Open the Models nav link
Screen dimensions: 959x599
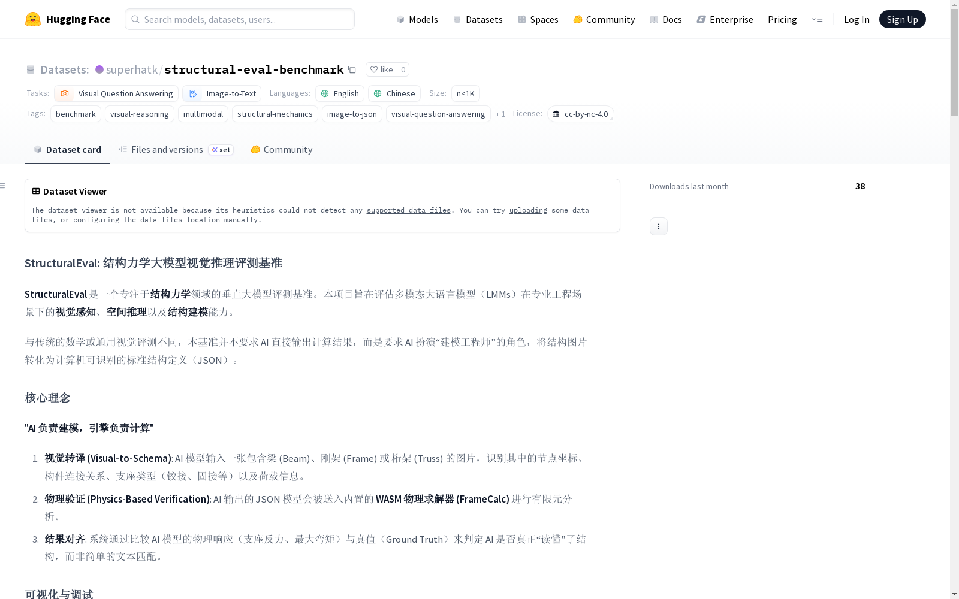click(417, 19)
